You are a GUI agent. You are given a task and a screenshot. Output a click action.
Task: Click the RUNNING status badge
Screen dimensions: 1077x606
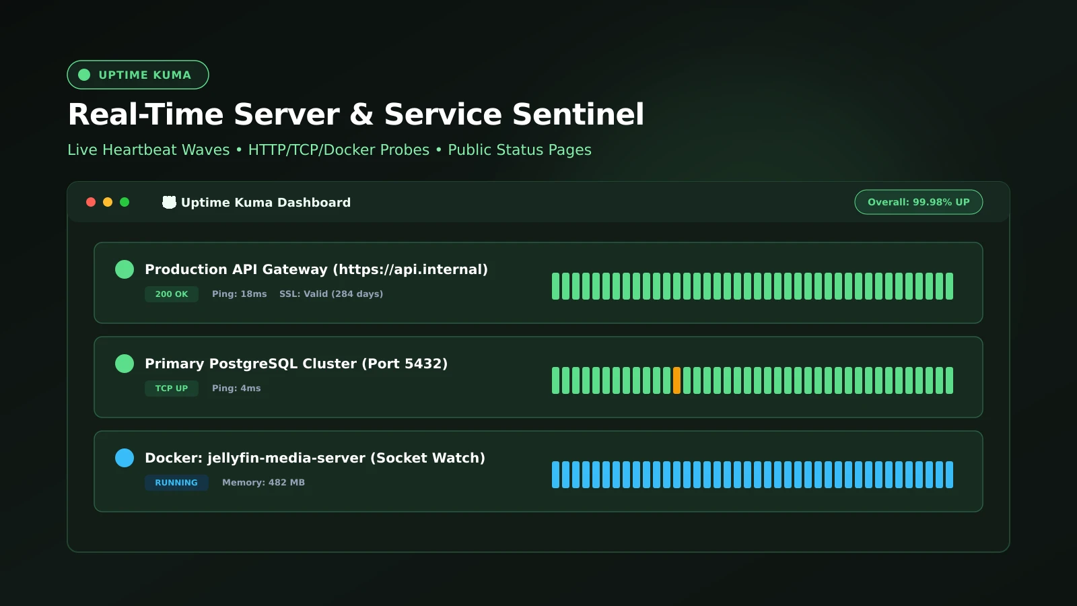[176, 483]
